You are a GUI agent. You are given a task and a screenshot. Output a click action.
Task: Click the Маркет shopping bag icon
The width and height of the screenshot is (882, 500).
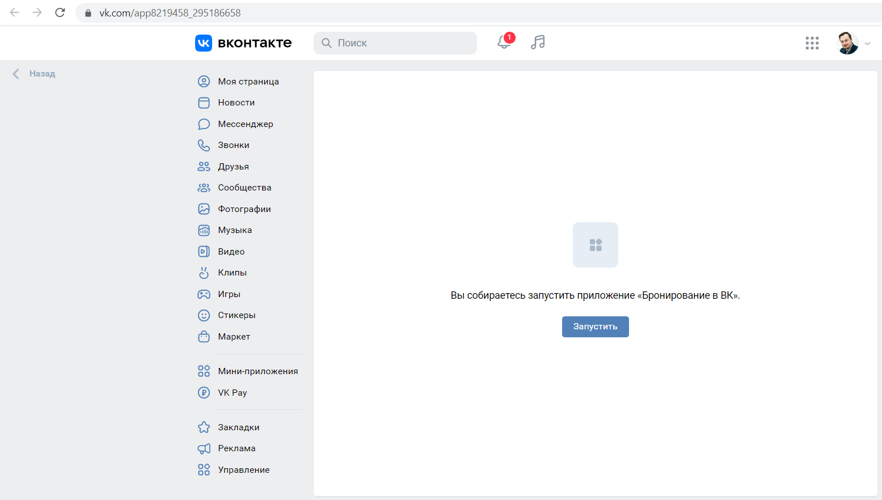(x=204, y=337)
